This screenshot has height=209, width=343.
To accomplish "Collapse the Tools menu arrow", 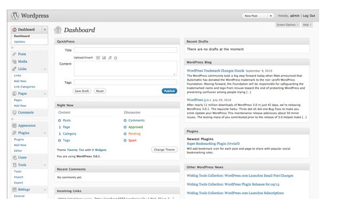I will click(x=45, y=165).
